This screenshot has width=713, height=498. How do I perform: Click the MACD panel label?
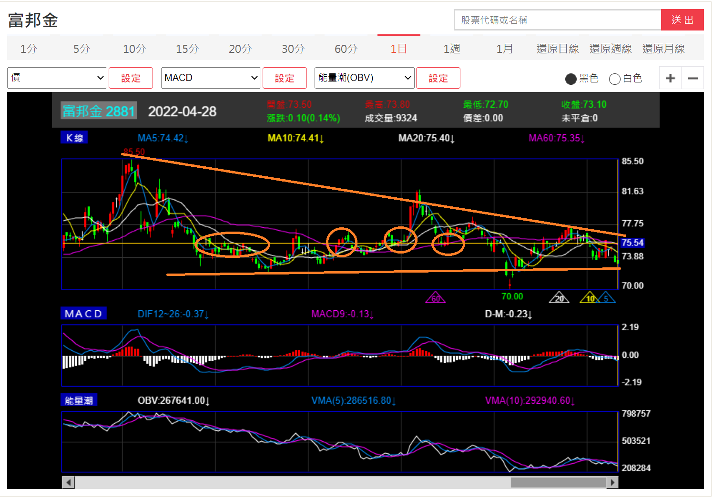pos(83,314)
